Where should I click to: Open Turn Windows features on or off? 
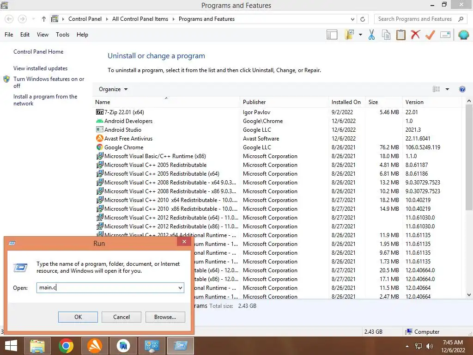(x=49, y=82)
